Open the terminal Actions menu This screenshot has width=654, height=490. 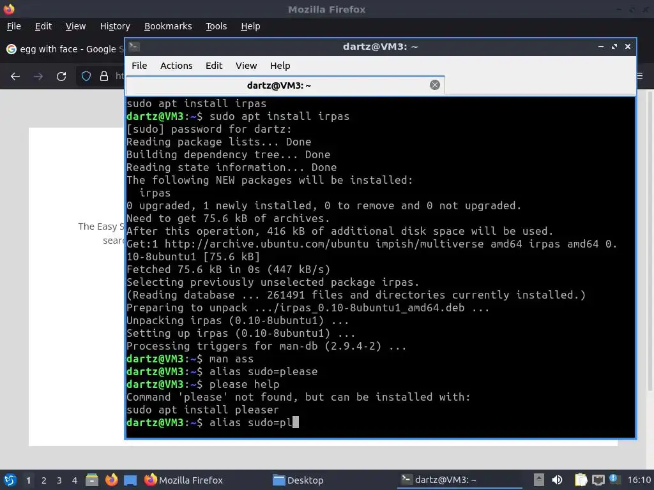[176, 66]
